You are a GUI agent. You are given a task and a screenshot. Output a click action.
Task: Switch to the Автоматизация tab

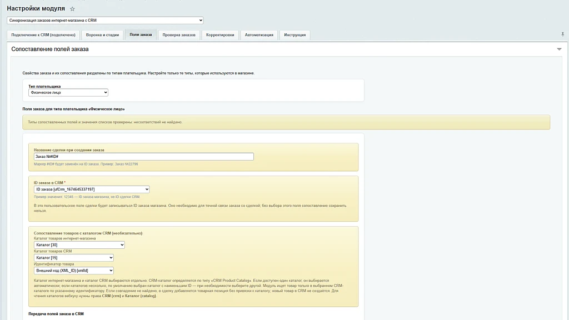[259, 35]
